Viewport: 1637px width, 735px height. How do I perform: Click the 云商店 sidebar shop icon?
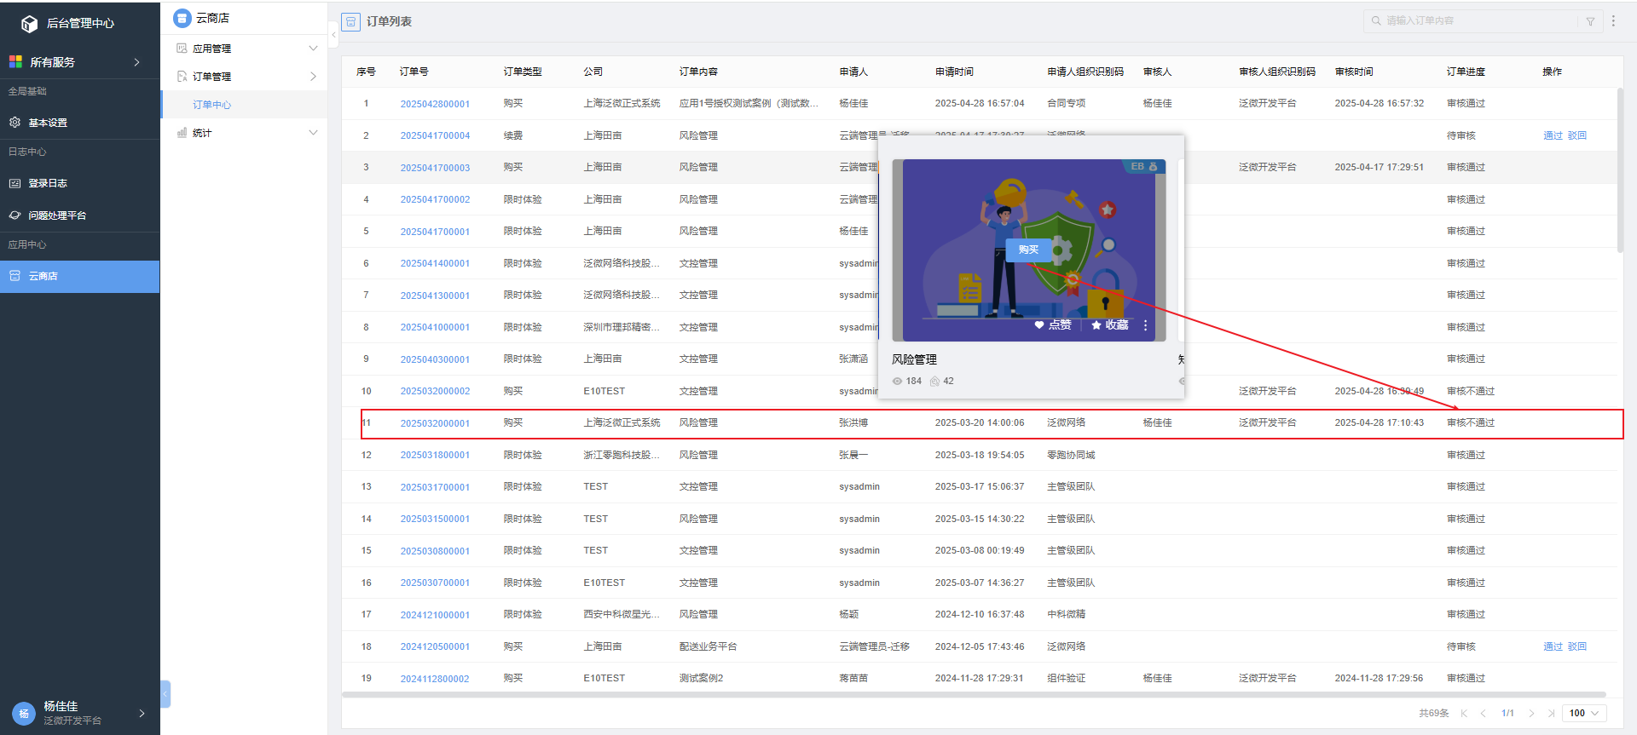pos(14,276)
